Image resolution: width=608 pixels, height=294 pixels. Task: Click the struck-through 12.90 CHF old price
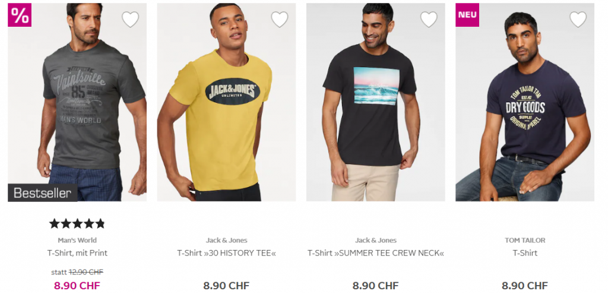coord(85,272)
